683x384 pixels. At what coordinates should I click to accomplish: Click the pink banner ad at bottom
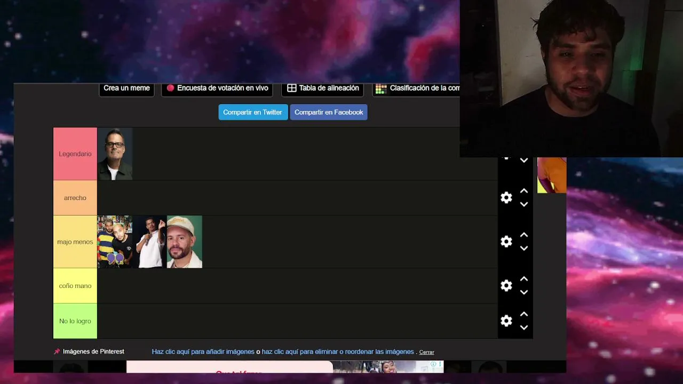[x=229, y=367]
